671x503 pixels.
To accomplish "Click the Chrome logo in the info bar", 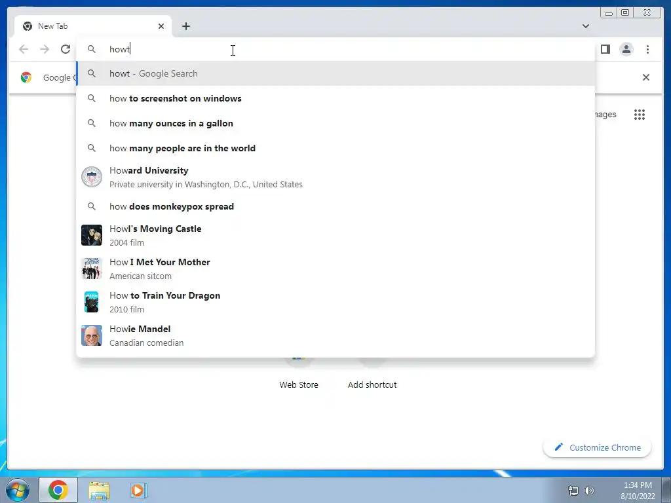I will (26, 77).
